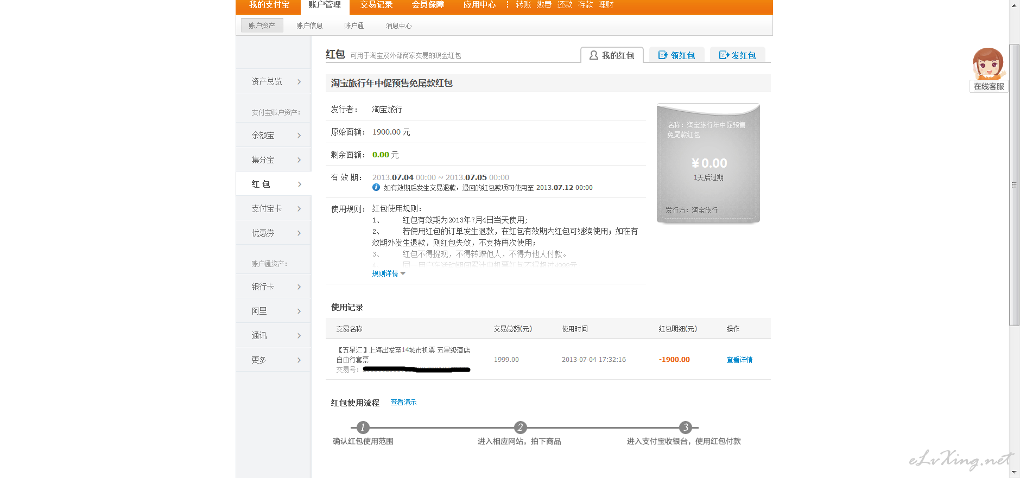1020x478 pixels.
Task: Click the red packet card thumbnail
Action: tap(708, 163)
